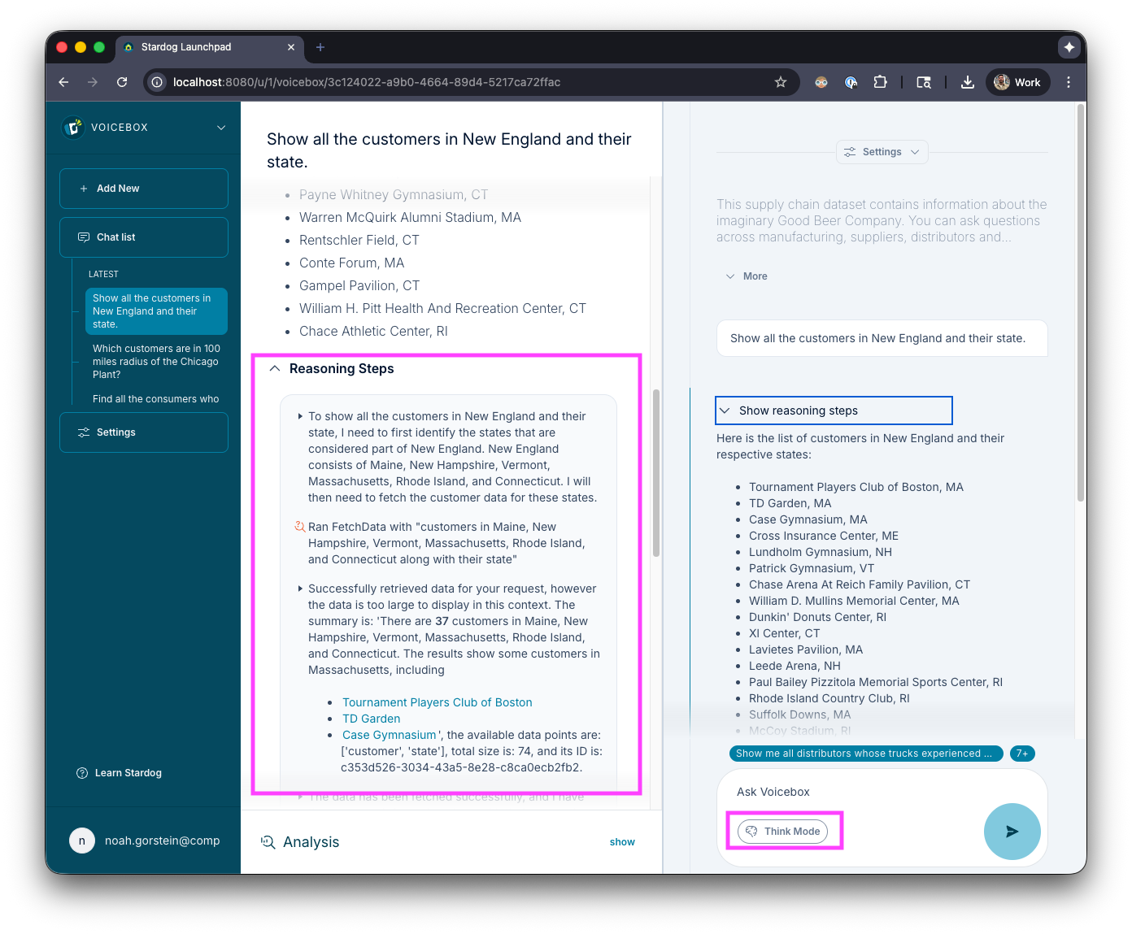Expand first reasoning step about New England states
The image size is (1132, 934).
(300, 416)
